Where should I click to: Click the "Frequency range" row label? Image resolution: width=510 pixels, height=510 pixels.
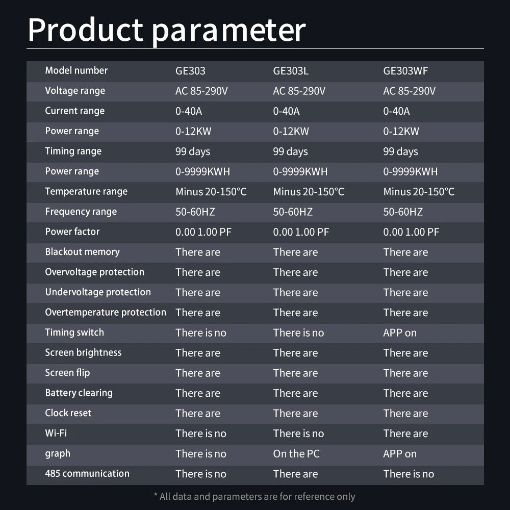[x=81, y=212]
